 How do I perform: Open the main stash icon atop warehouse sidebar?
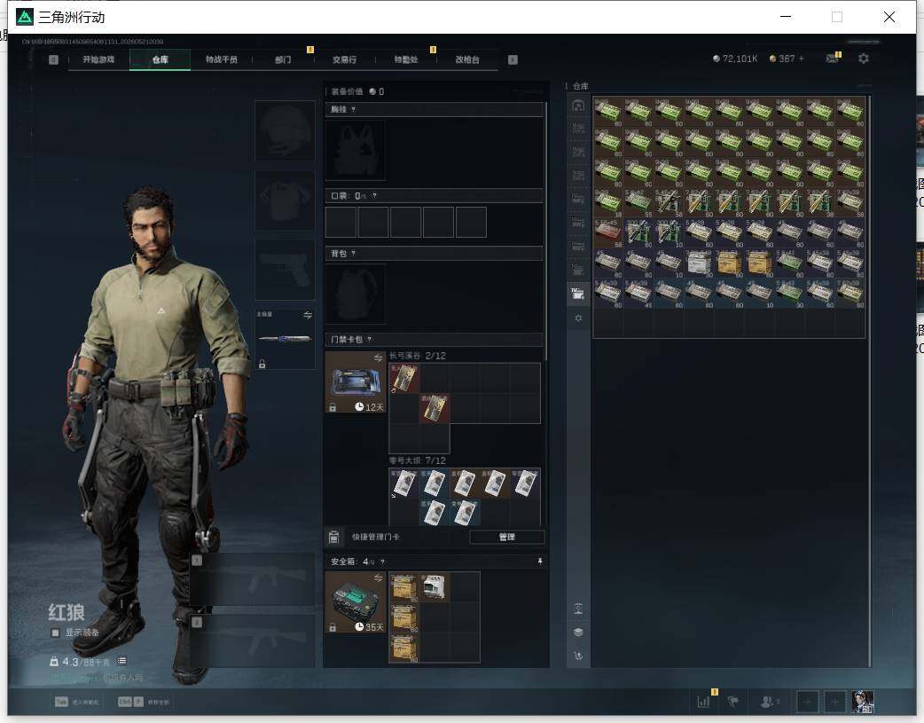coord(578,106)
